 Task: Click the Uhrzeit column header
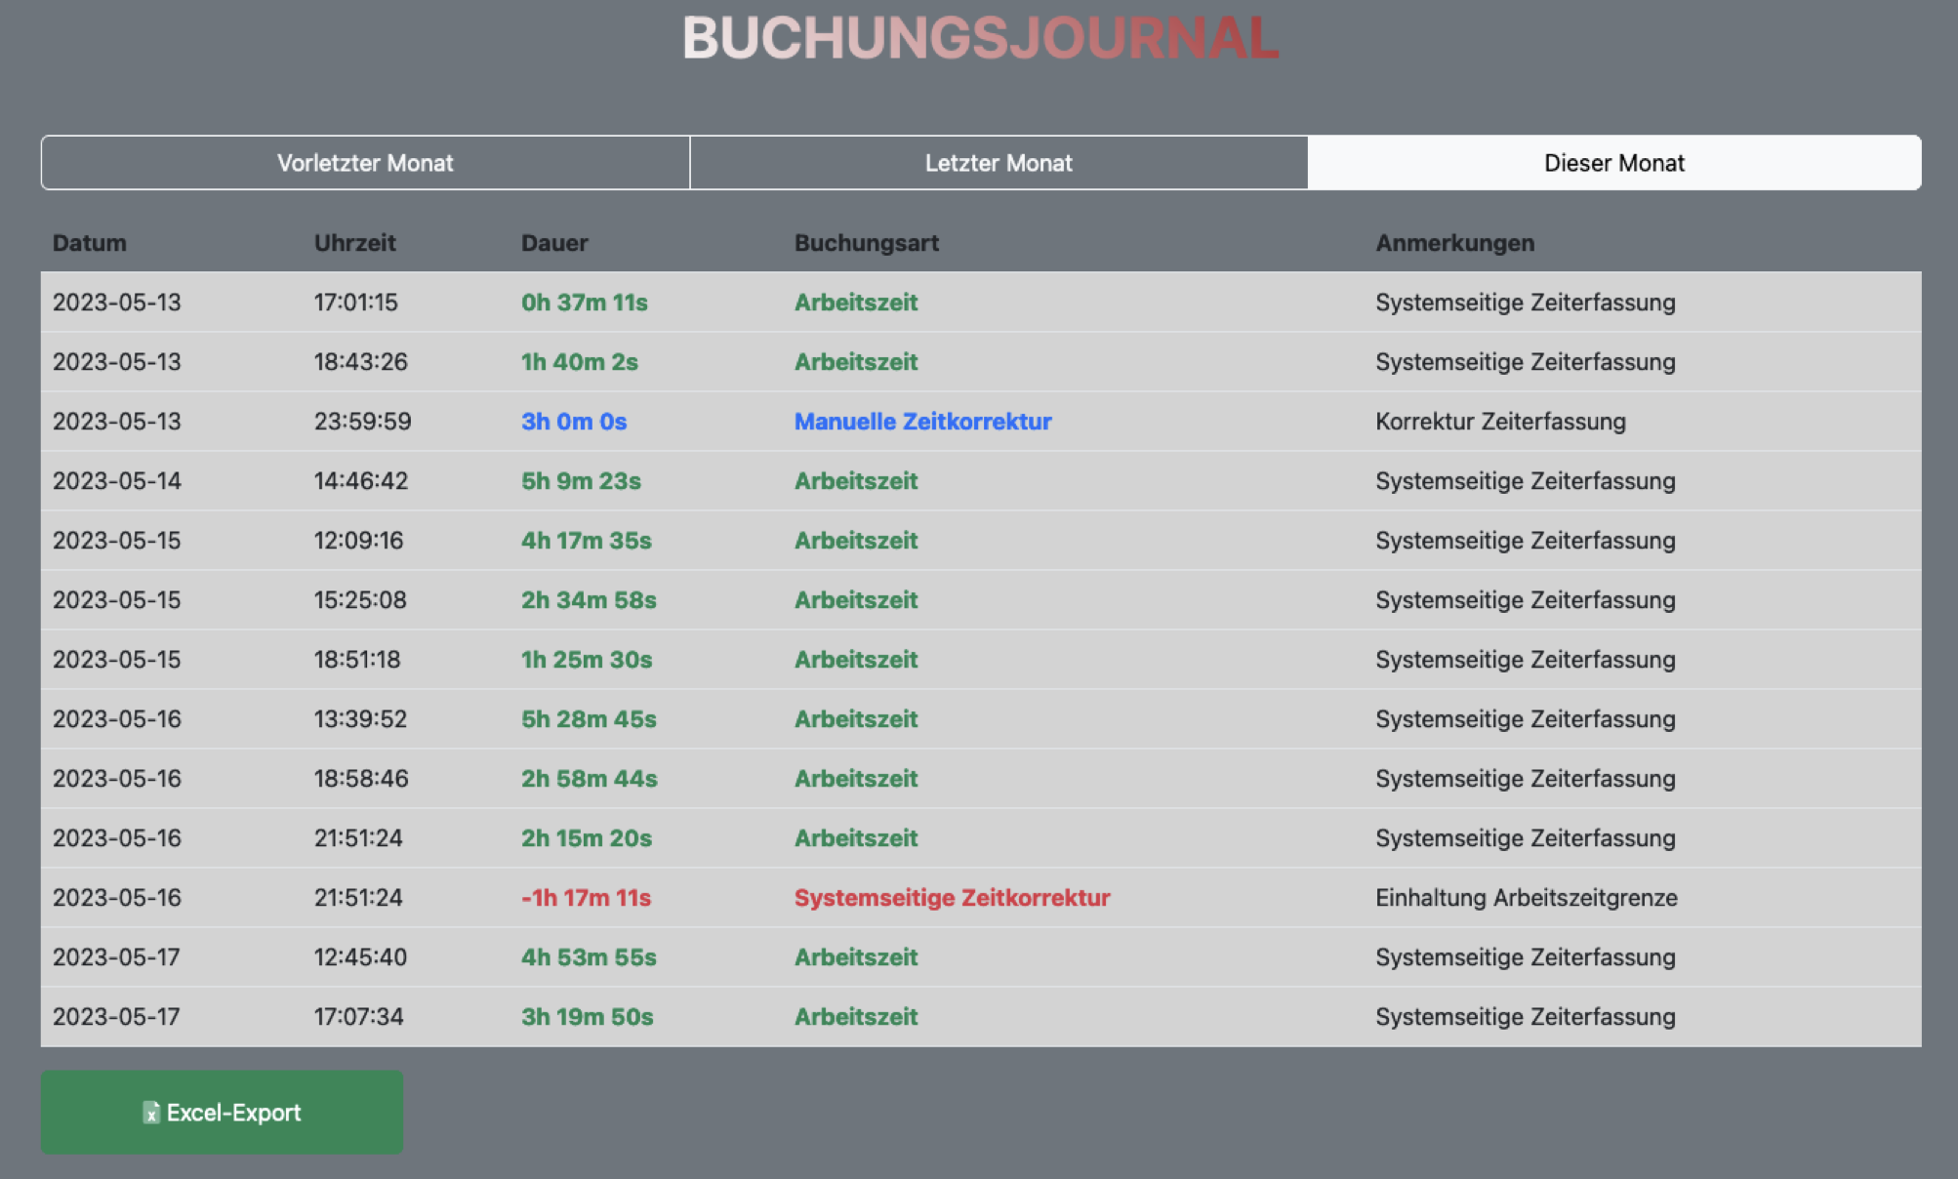pos(354,243)
